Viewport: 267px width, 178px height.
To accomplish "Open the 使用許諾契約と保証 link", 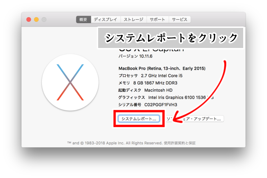I will point(180,143).
